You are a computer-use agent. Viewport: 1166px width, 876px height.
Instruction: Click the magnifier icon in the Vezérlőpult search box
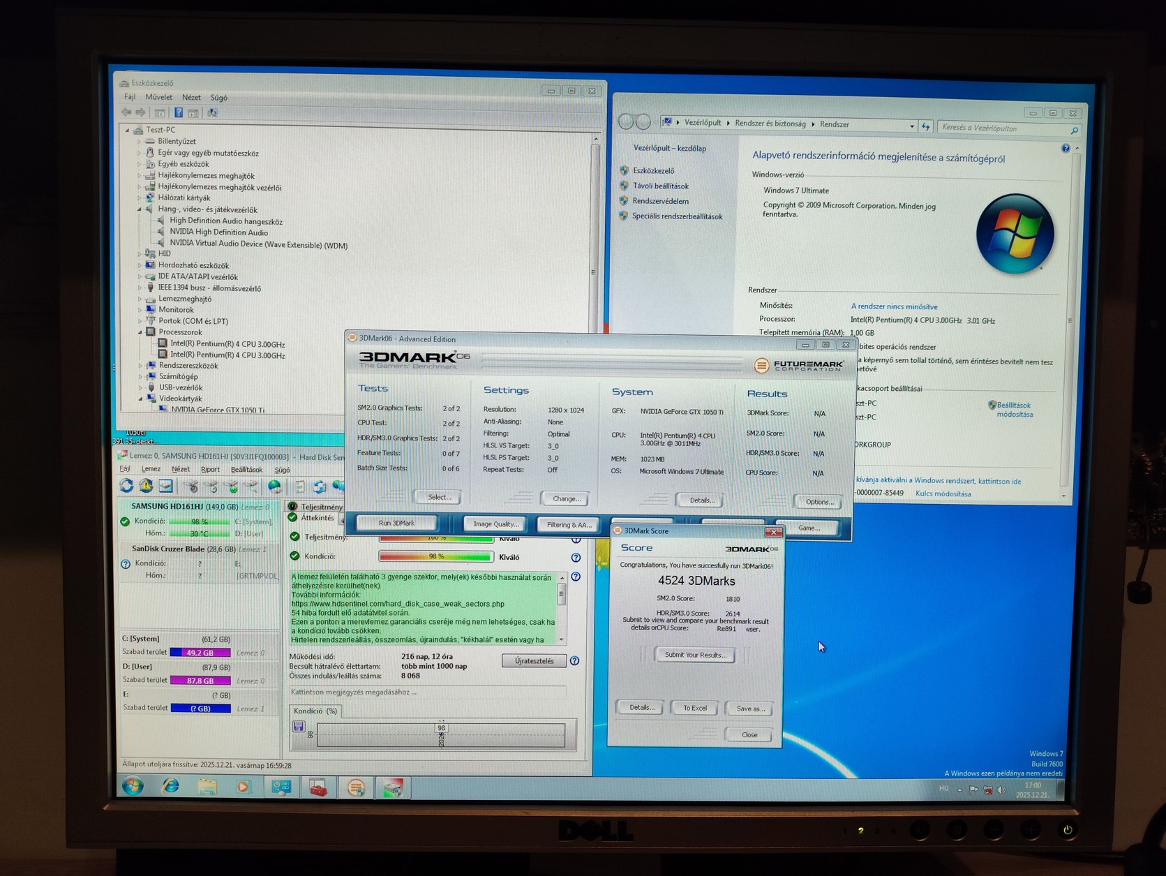click(1075, 130)
